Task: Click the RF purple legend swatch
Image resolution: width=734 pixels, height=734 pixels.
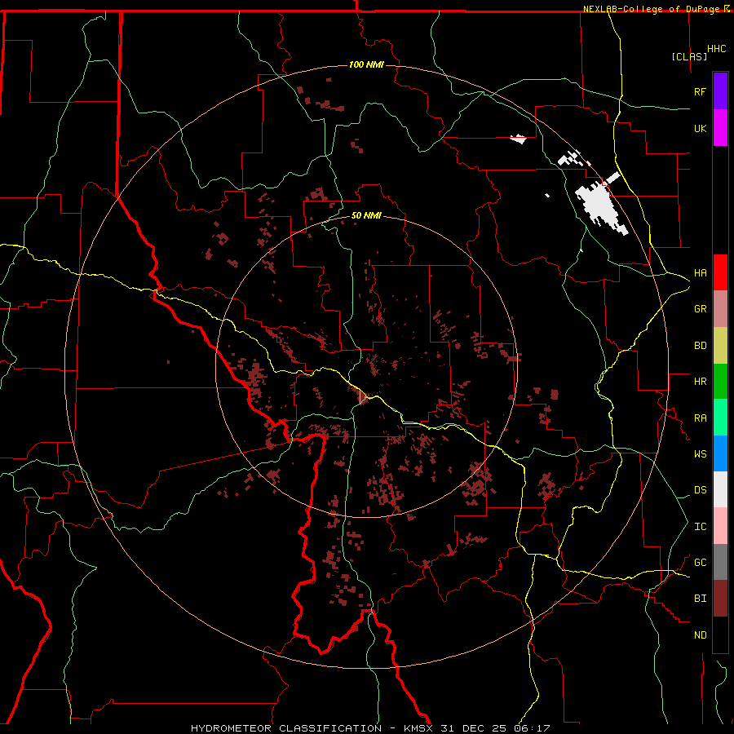Action: pyautogui.click(x=720, y=91)
